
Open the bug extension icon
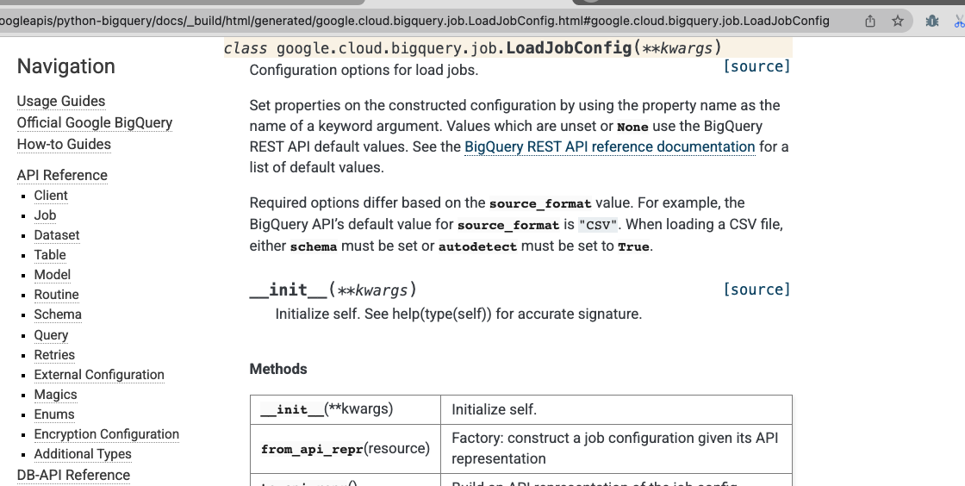tap(931, 21)
